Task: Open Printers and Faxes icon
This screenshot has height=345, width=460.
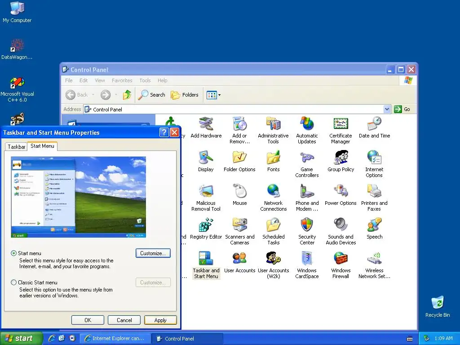Action: click(x=374, y=198)
